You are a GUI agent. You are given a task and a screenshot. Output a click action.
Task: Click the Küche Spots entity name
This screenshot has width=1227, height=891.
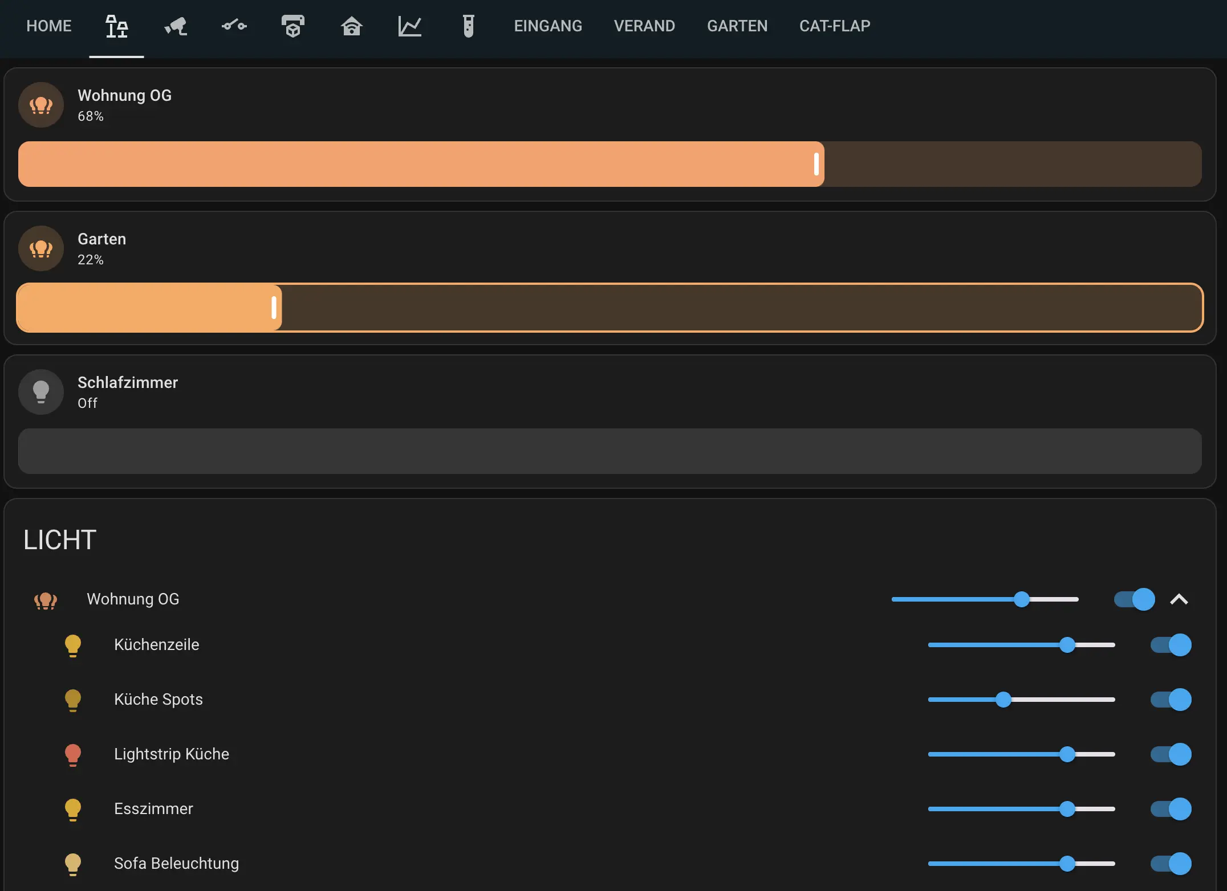coord(159,700)
